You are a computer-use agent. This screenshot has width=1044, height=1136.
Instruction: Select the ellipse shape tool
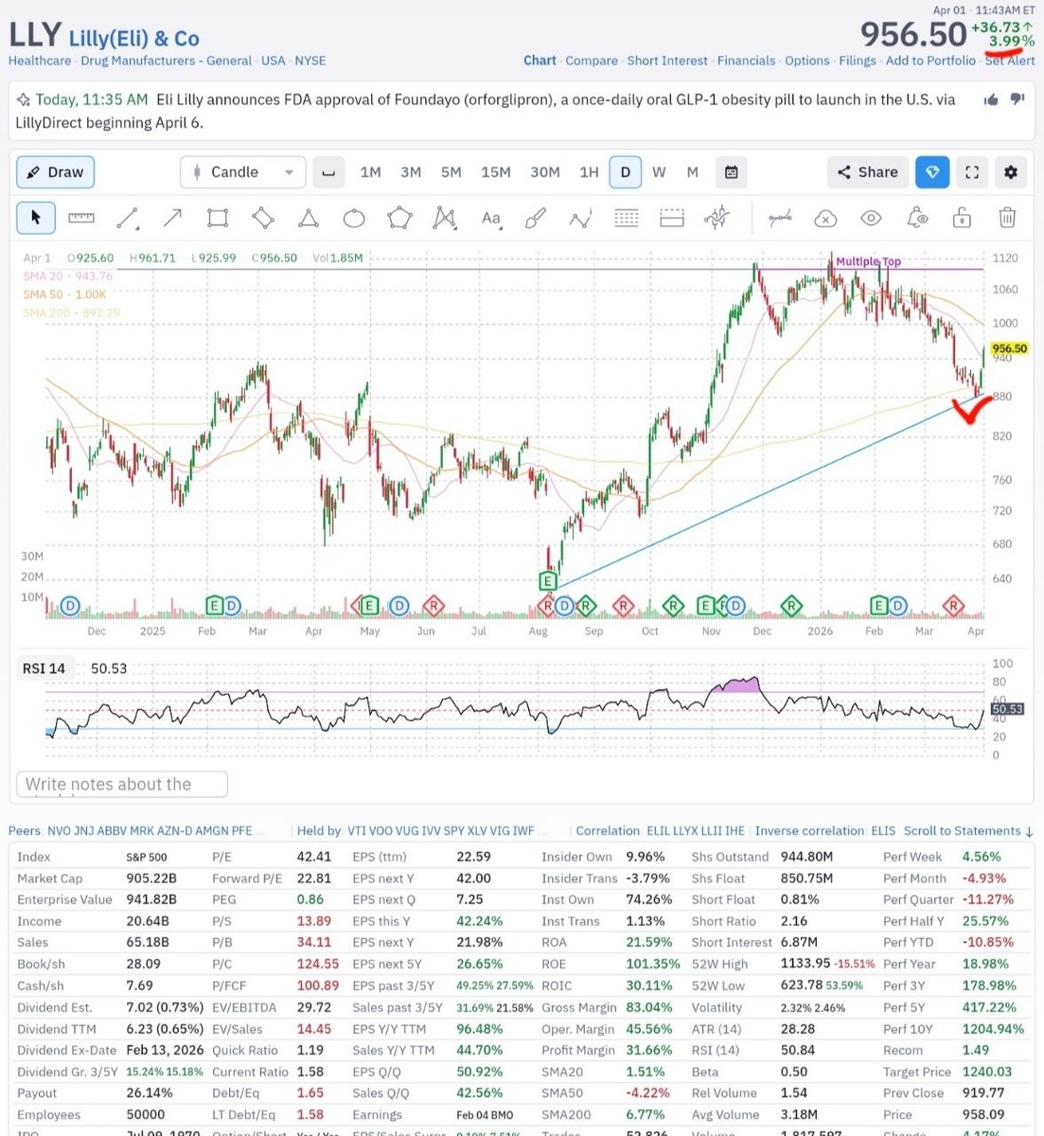click(x=354, y=219)
